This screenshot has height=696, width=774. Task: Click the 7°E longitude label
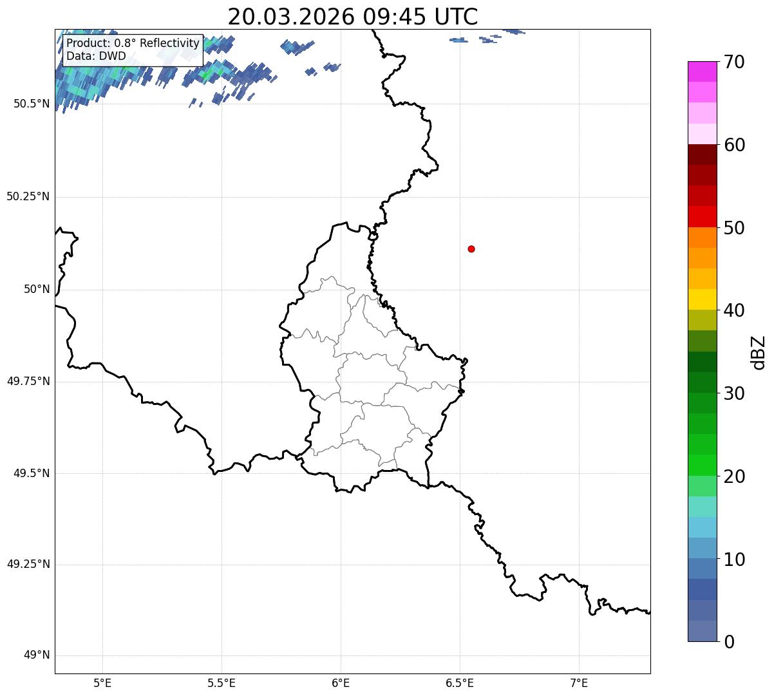point(579,682)
